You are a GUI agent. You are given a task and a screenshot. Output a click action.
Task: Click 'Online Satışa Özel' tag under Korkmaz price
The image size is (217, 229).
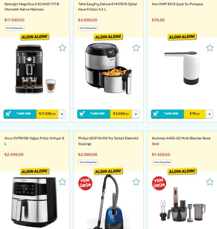click(162, 162)
